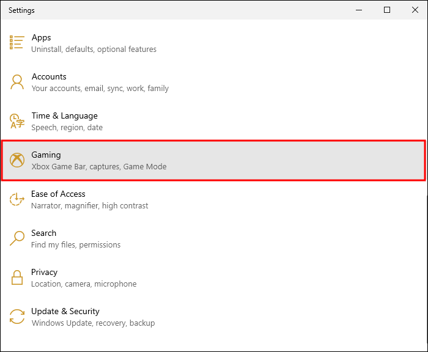Open the Accounts settings label
Image resolution: width=428 pixels, height=352 pixels.
pos(49,77)
